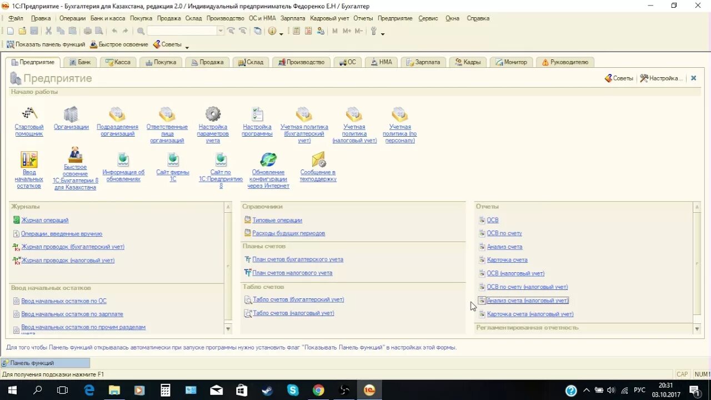Screen dimensions: 711x400
Task: Expand the arrow after Советы toolbar button
Action: point(187,47)
